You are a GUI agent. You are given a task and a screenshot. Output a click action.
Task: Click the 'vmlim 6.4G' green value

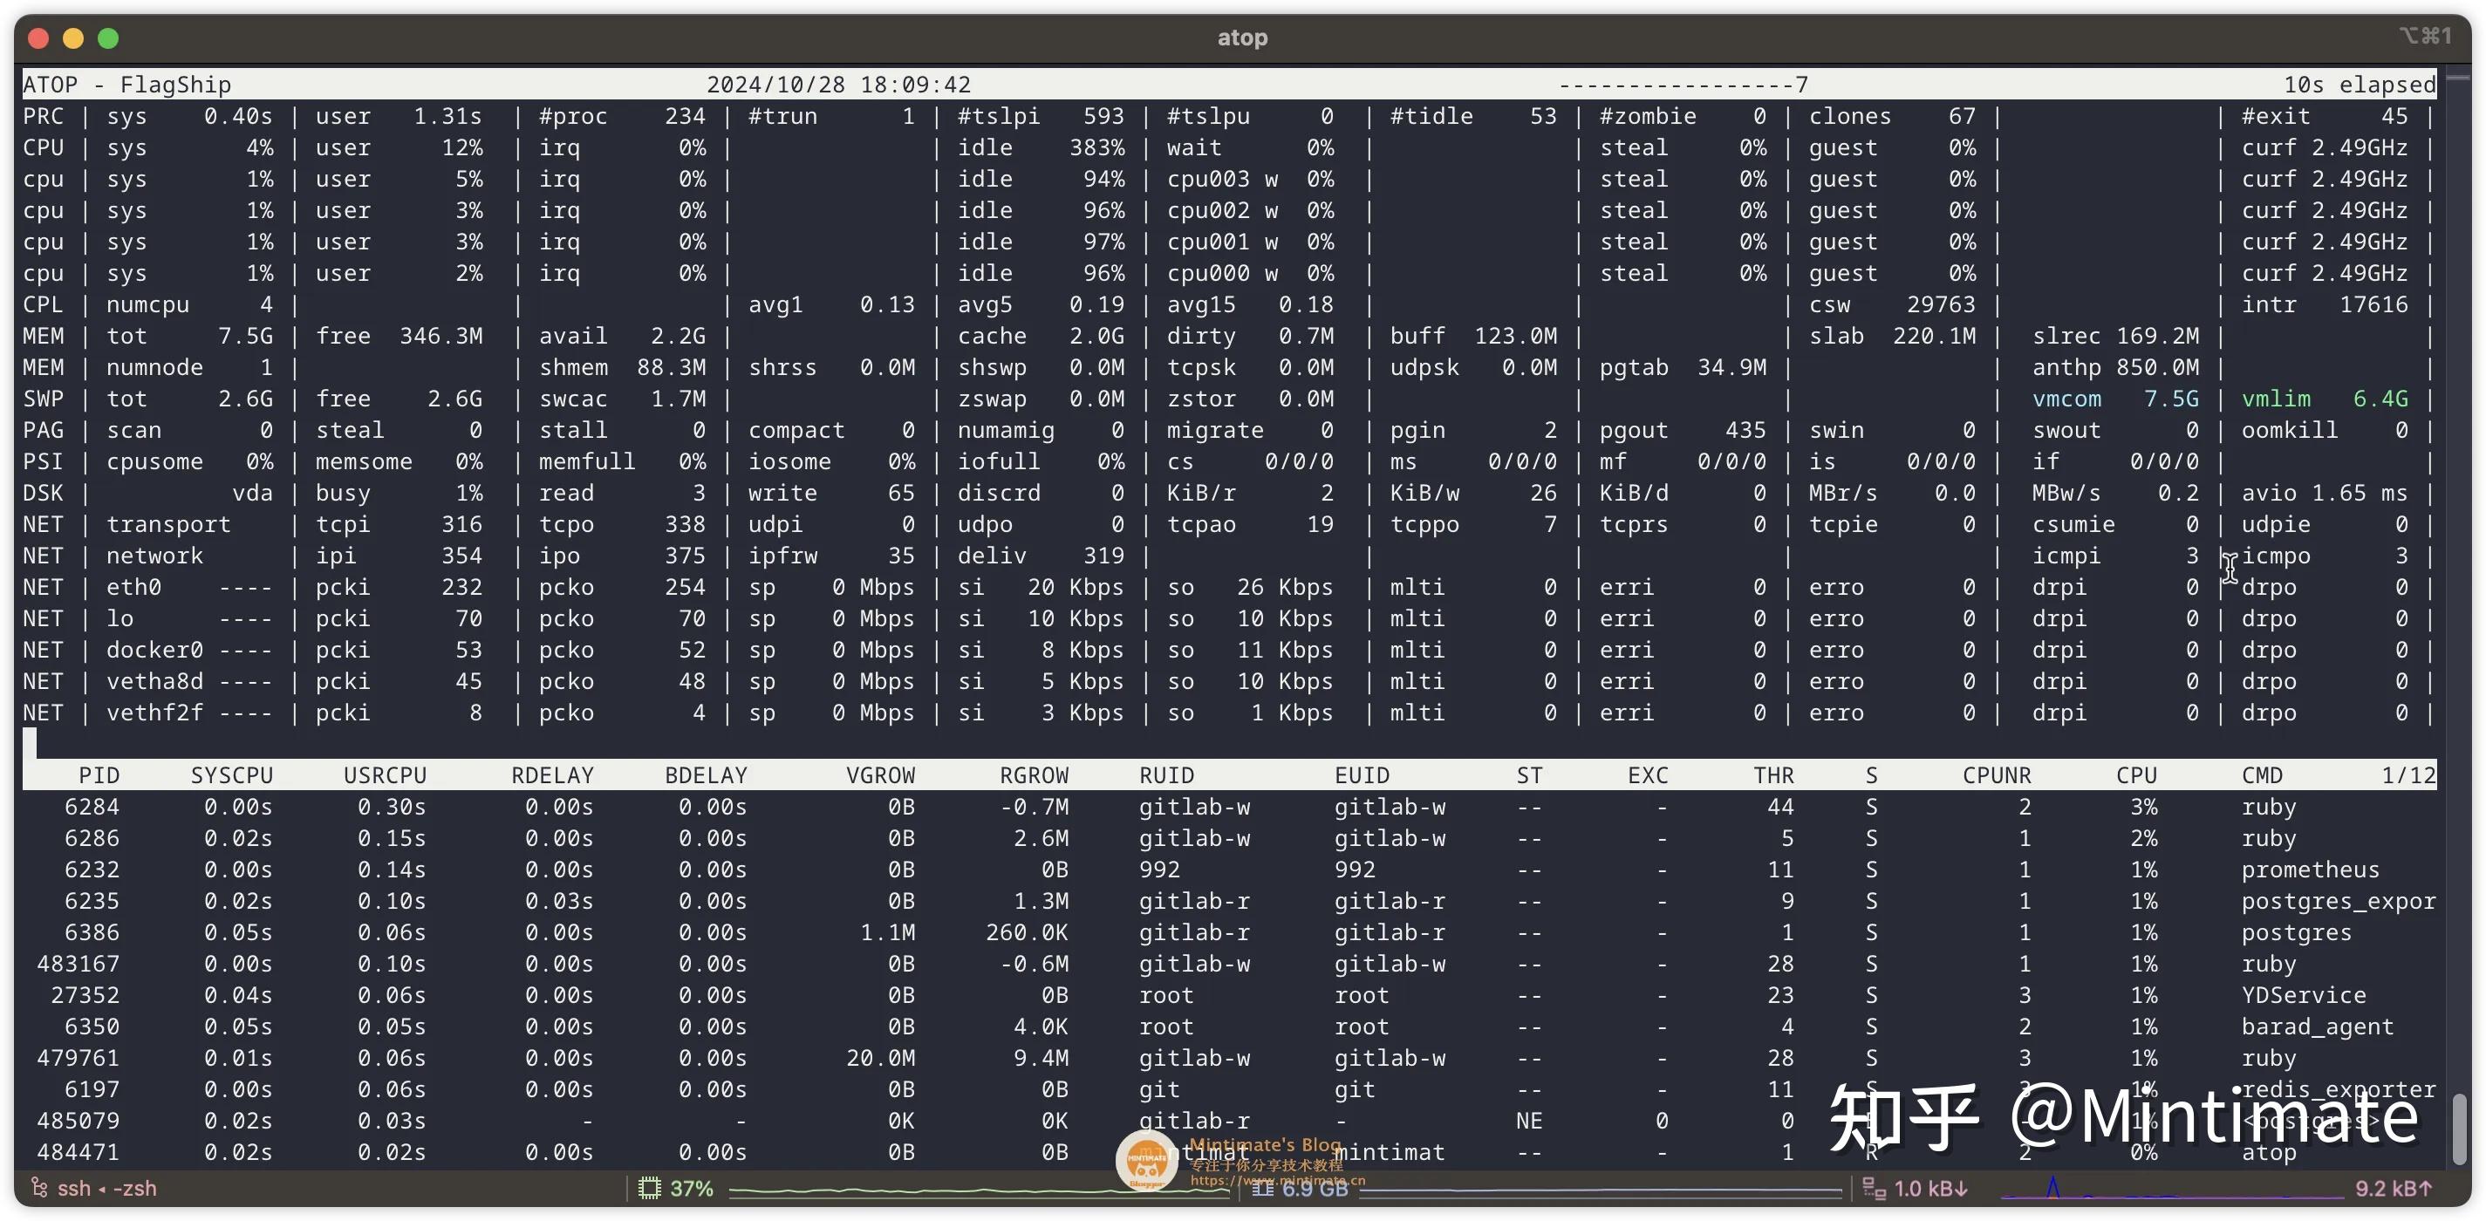(2325, 399)
